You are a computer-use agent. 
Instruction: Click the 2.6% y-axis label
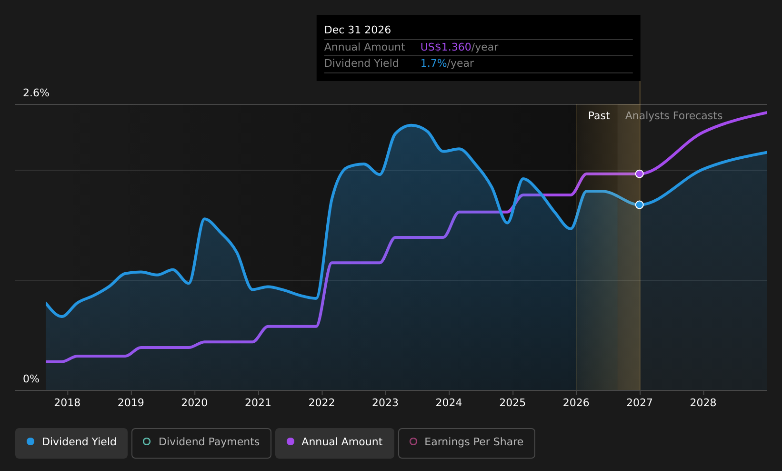pyautogui.click(x=36, y=93)
